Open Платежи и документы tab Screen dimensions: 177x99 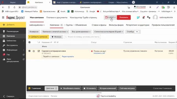(57, 18)
